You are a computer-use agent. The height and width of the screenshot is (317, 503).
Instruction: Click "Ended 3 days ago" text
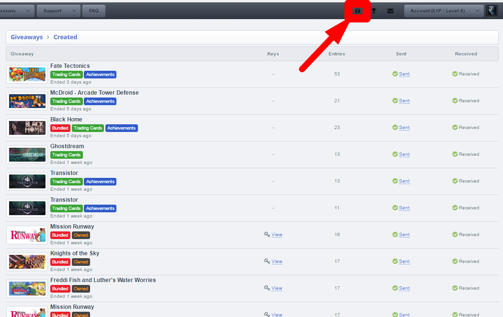pos(71,82)
